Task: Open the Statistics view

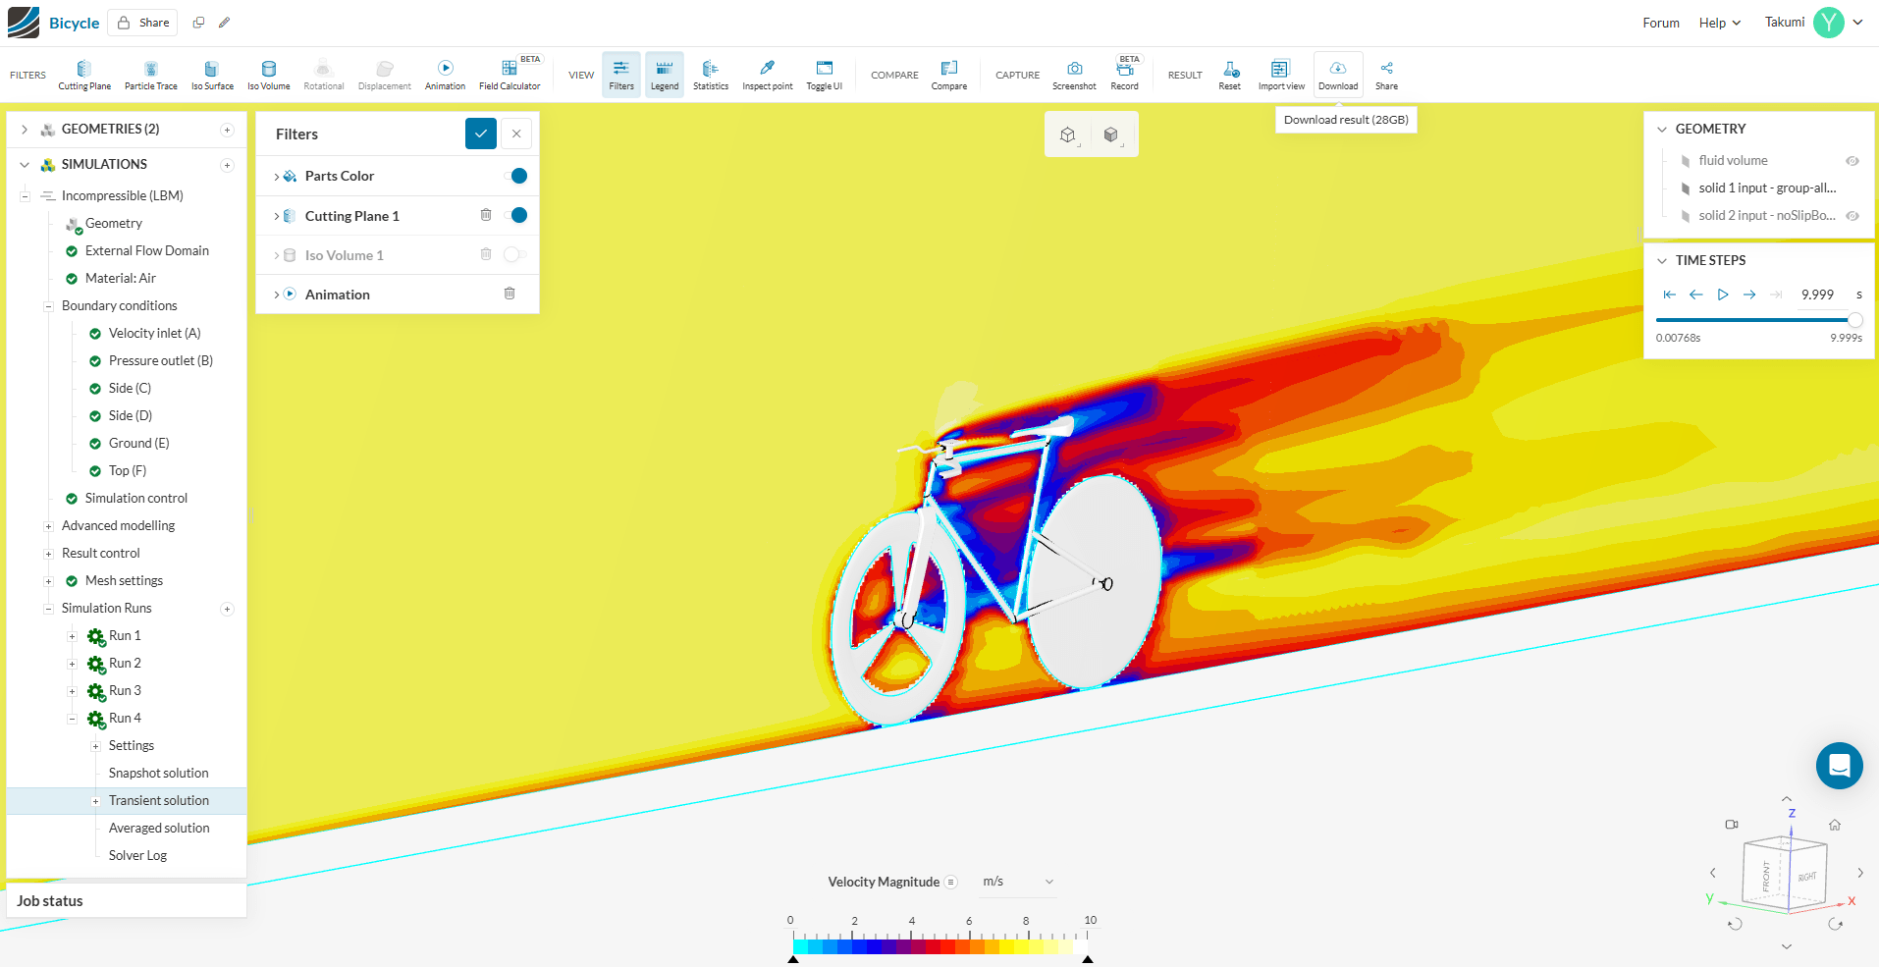Action: 711,74
